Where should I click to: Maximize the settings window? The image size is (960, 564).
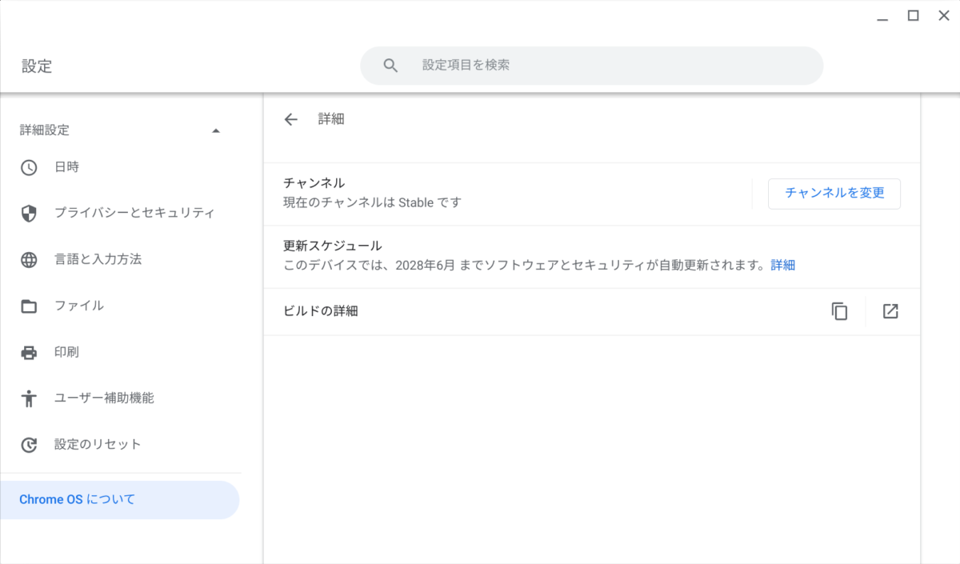pos(913,15)
